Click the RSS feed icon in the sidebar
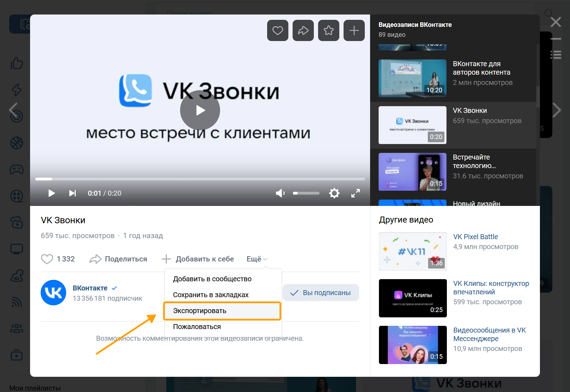 pyautogui.click(x=17, y=302)
